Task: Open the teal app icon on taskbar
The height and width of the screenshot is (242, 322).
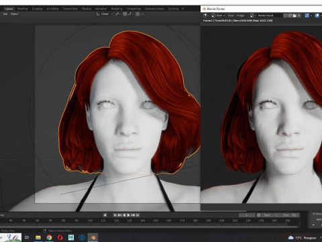Action: [71, 237]
